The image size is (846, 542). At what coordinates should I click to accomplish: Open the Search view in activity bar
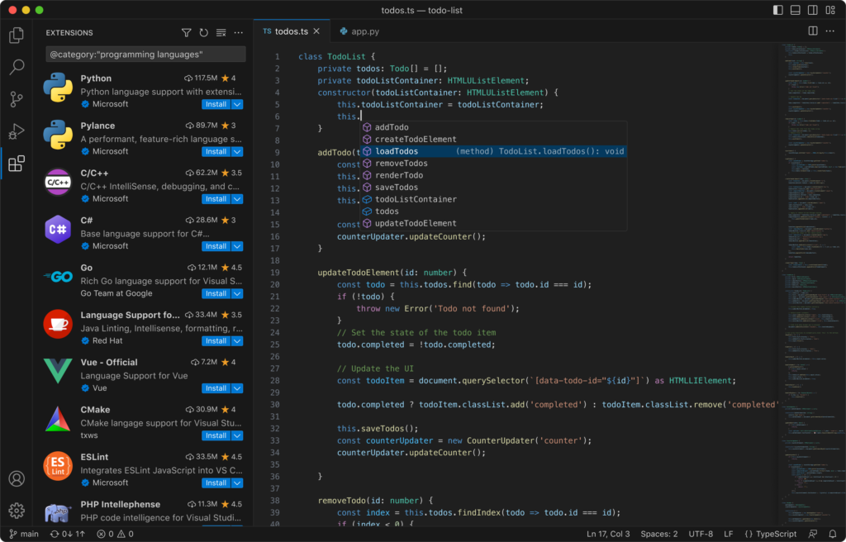click(x=16, y=67)
